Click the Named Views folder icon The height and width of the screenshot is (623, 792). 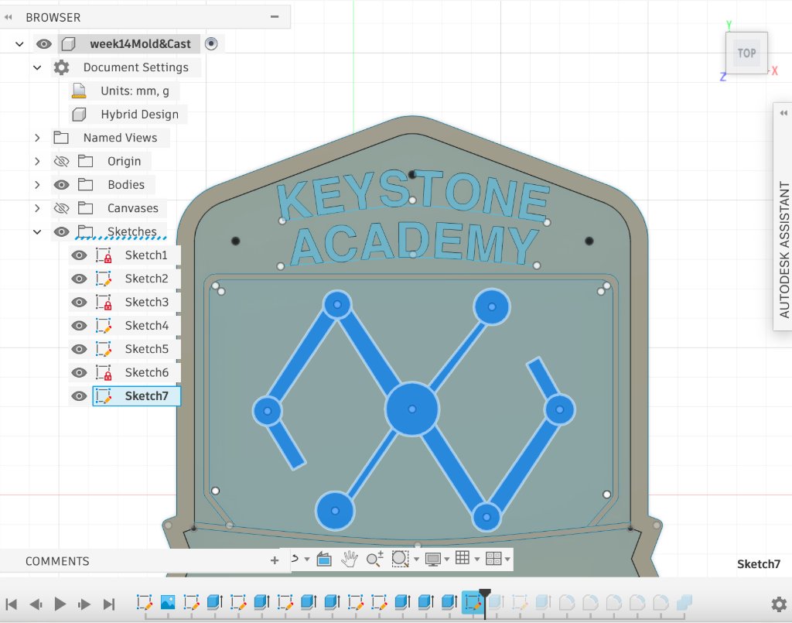click(61, 138)
